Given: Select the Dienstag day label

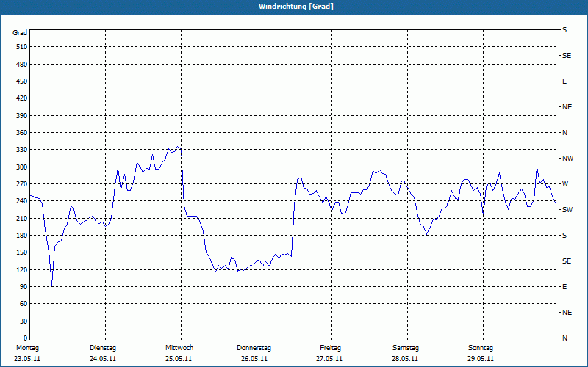Looking at the screenshot, I should pyautogui.click(x=103, y=348).
